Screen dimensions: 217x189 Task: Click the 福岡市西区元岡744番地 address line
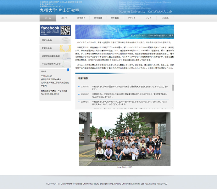[x=51, y=79]
